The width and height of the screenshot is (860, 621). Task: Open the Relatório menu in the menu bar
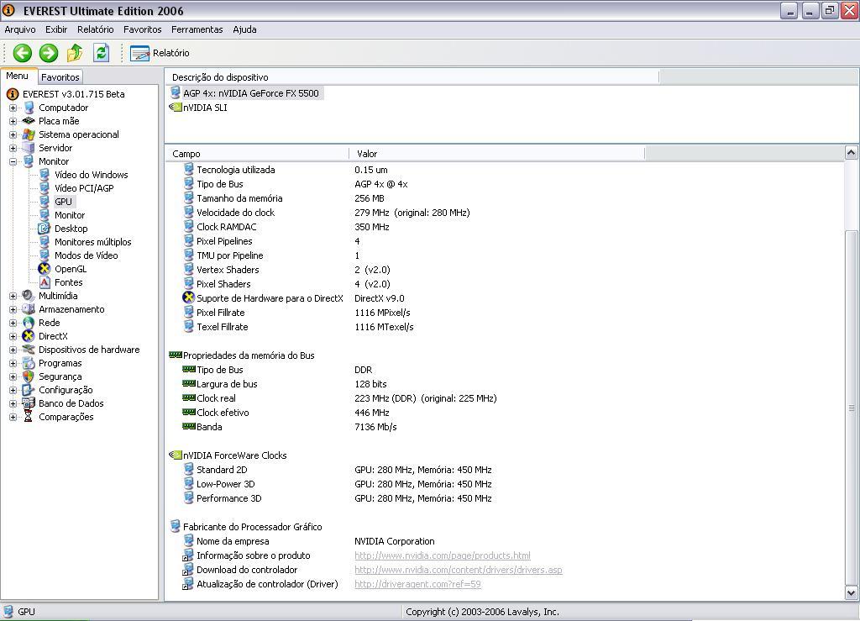[x=96, y=29]
